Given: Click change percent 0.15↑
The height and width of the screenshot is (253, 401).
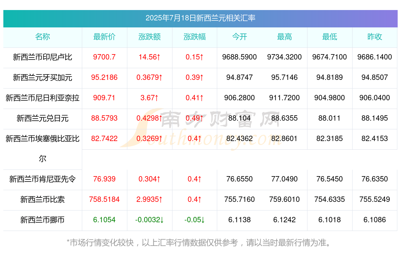Looking at the screenshot, I should click(194, 57).
